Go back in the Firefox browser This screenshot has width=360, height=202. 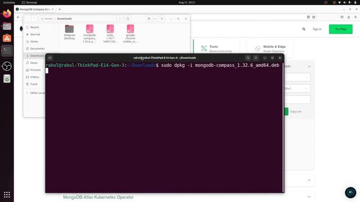19,17
